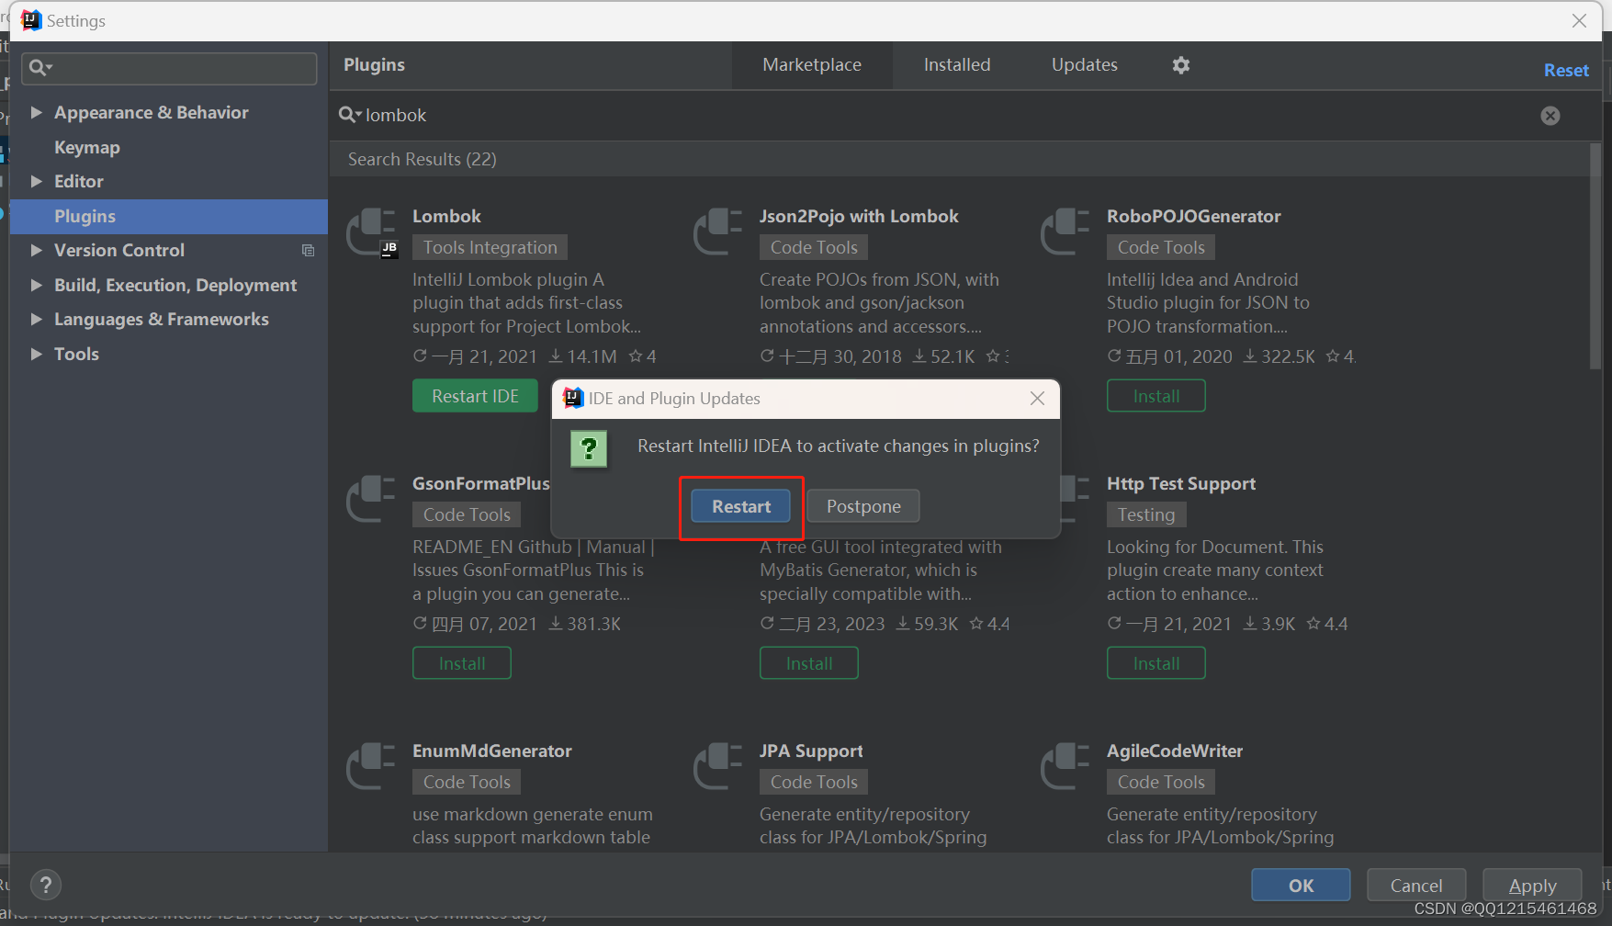Screen dimensions: 1612x926
Task: Expand the Tools settings section
Action: click(x=37, y=354)
